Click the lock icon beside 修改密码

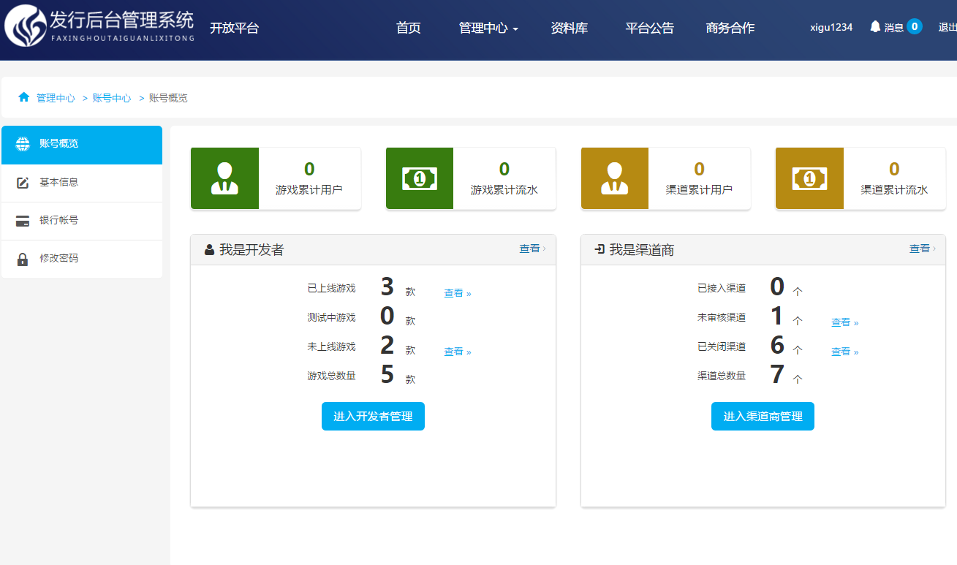(x=23, y=259)
